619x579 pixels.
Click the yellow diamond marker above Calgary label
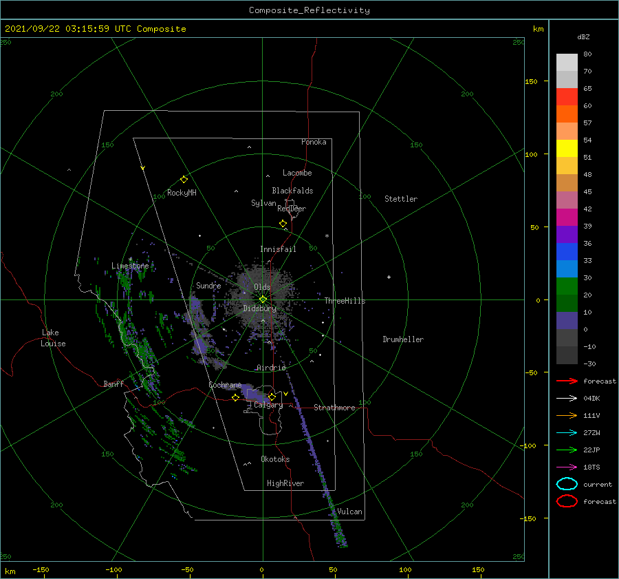click(272, 397)
